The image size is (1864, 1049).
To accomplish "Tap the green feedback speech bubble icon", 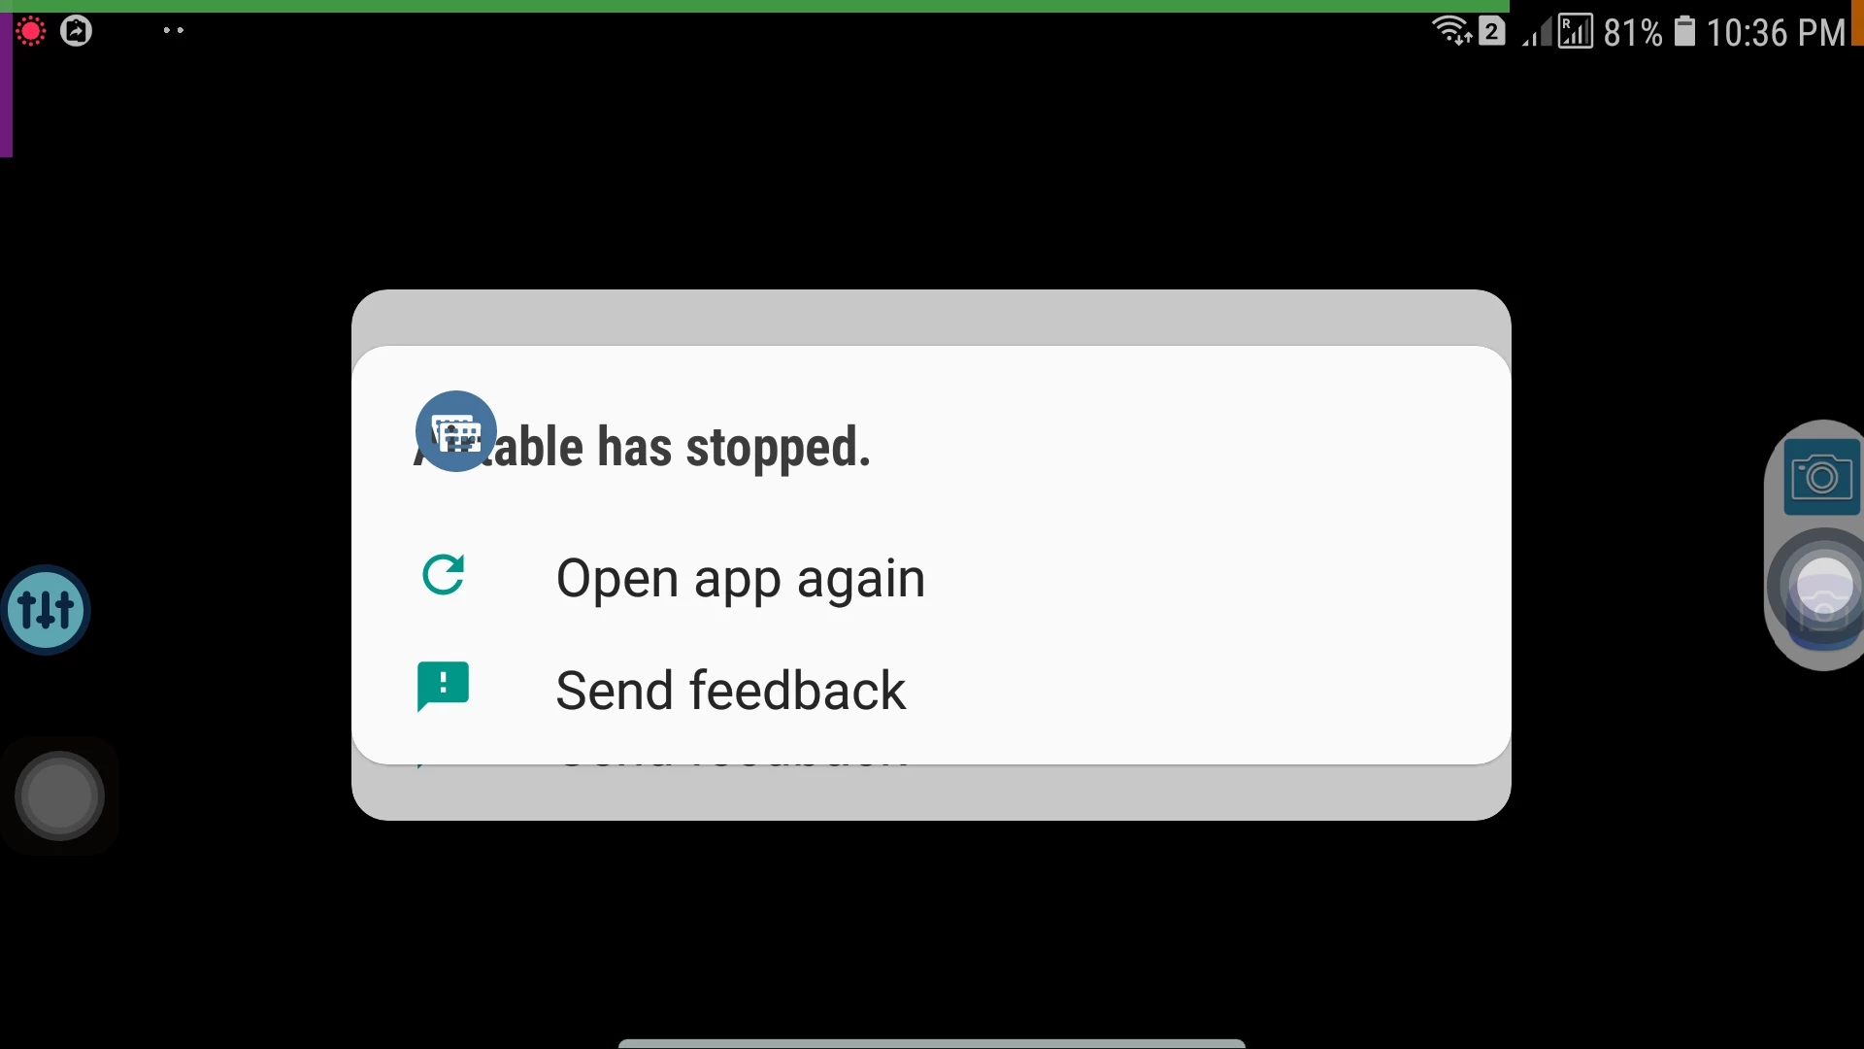I will pyautogui.click(x=444, y=687).
